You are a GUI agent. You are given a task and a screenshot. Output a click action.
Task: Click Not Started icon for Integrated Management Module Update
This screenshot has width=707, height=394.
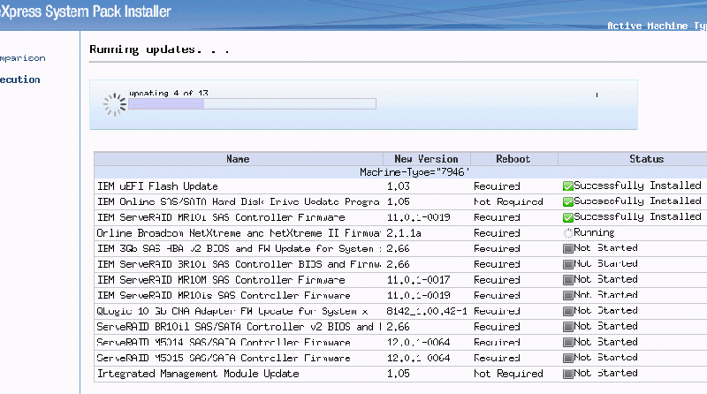point(567,374)
